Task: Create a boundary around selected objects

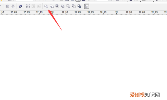Action: 79,6
